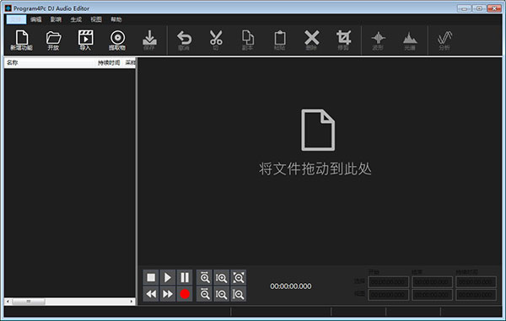Click the 00:00:00.000 playback time display
This screenshot has height=321, width=506.
point(291,286)
